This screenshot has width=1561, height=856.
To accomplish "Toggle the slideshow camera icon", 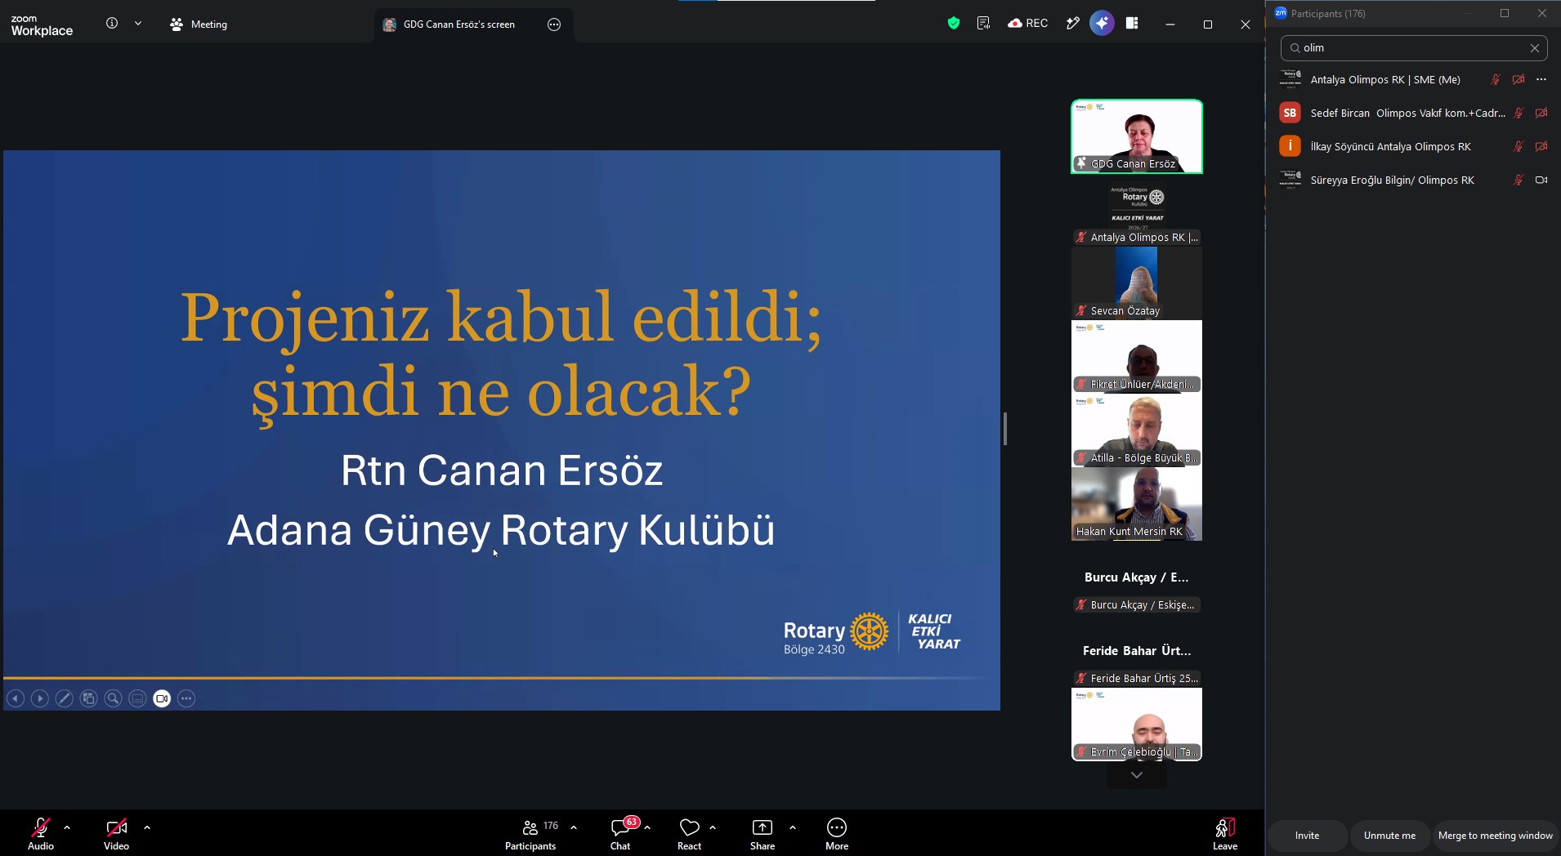I will coord(162,698).
